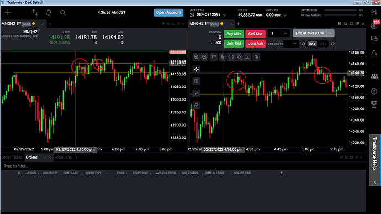The image size is (381, 214).
Task: Open 1m chart settings gear in toolbar
Action: point(239,57)
